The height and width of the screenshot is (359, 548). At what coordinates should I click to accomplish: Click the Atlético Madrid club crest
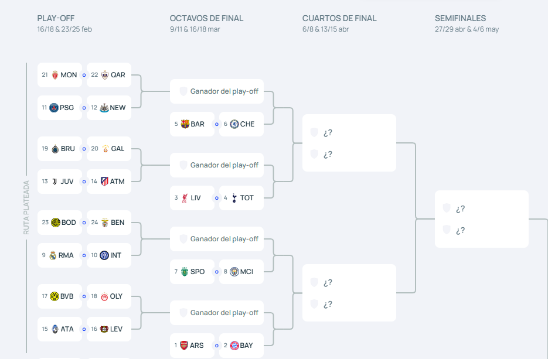pyautogui.click(x=104, y=182)
